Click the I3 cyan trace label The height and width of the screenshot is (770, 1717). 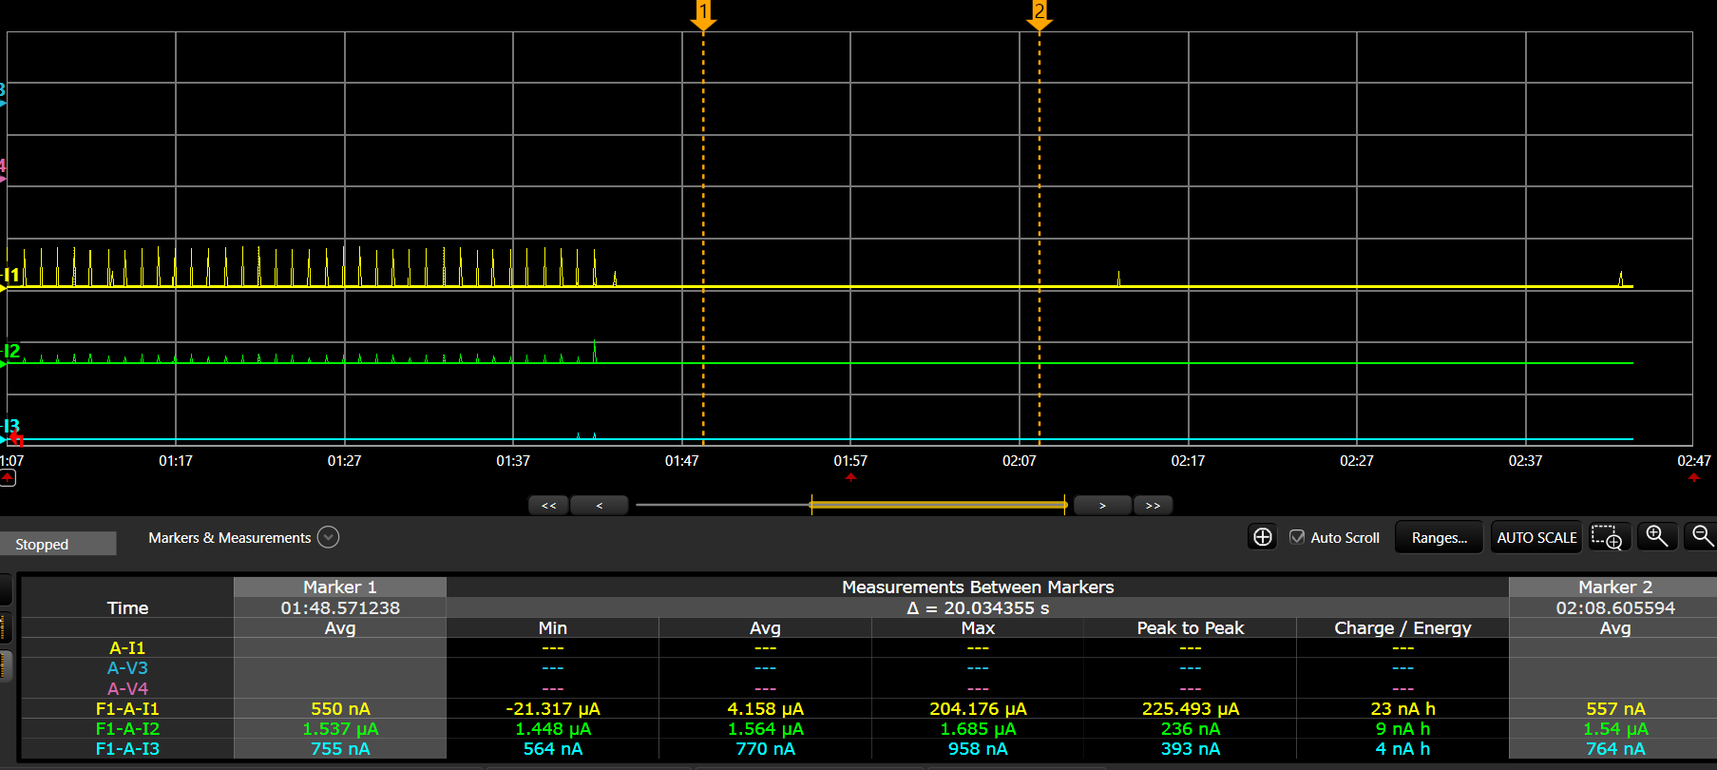point(11,426)
